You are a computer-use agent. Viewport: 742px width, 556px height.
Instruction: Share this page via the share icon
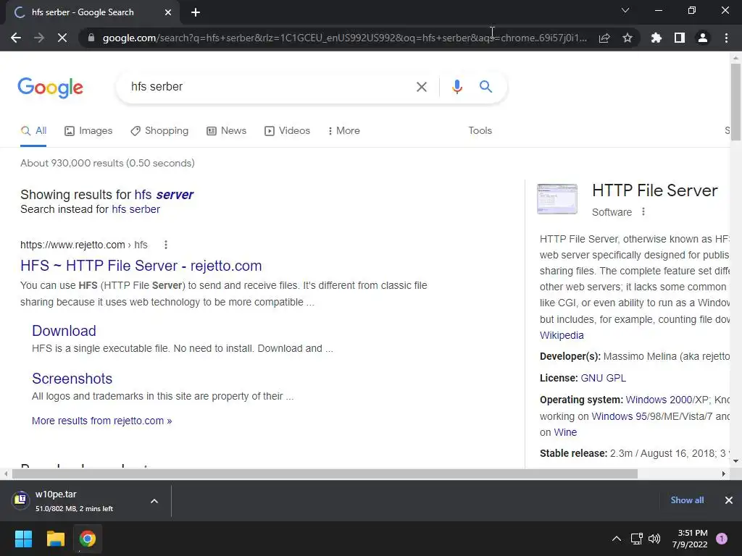[x=604, y=38]
